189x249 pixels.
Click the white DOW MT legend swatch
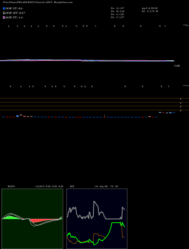click(4, 13)
